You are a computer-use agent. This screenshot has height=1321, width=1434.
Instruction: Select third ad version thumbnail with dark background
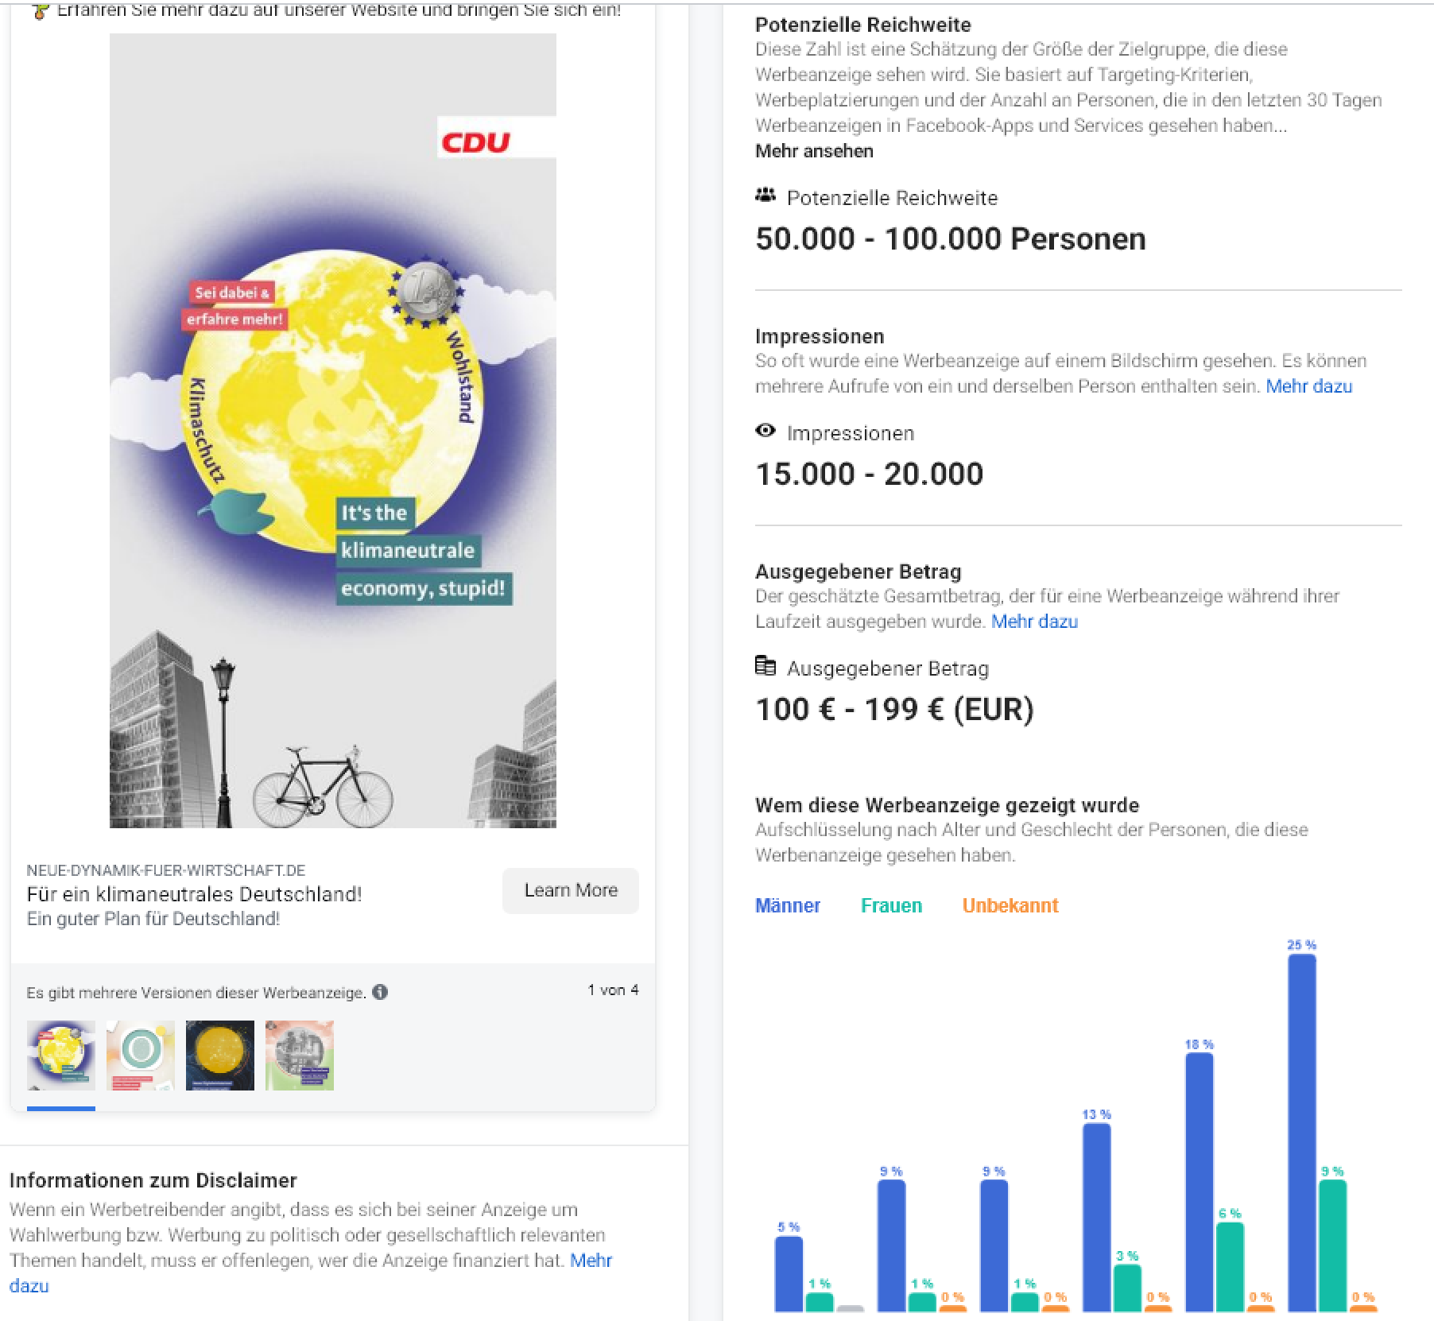pos(220,1055)
